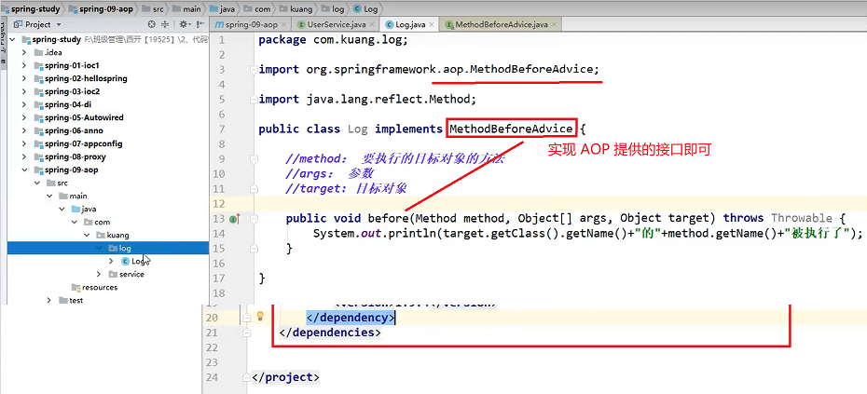Viewport: 867px width, 394px height.
Task: Select spring-02-hellospring in project tree
Action: [86, 78]
